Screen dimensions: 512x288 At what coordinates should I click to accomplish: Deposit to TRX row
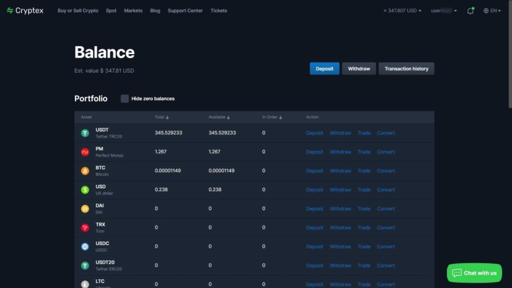(x=314, y=227)
